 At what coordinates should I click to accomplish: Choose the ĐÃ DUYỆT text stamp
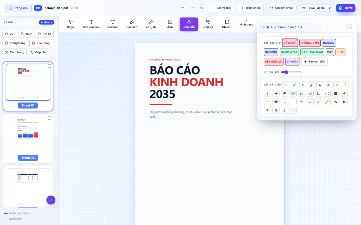click(x=290, y=43)
